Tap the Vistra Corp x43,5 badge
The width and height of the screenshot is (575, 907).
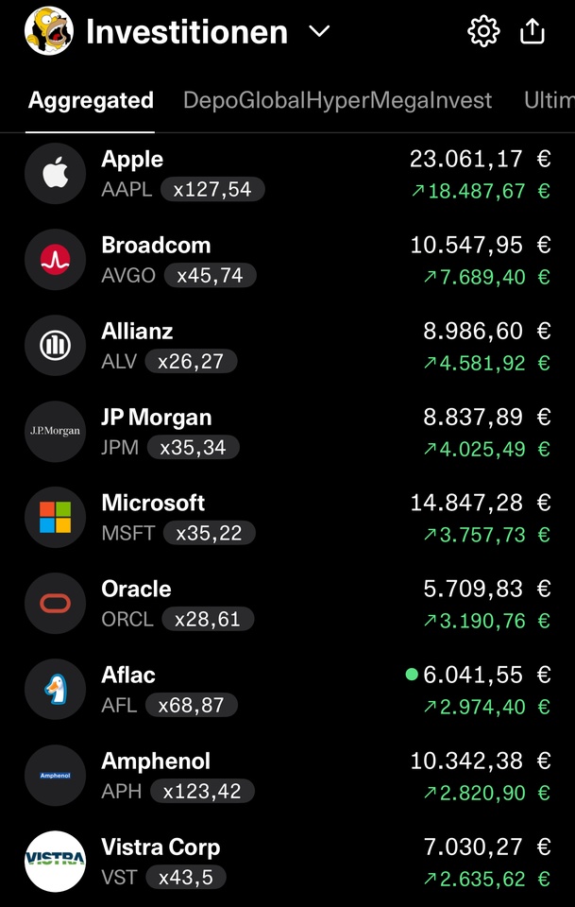[x=185, y=877]
